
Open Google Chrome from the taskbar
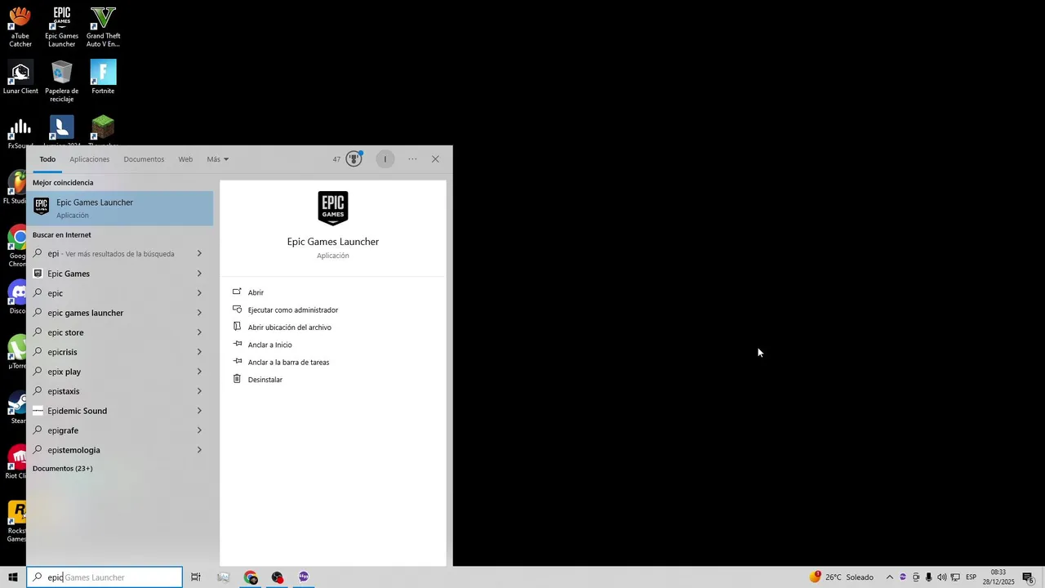point(251,577)
